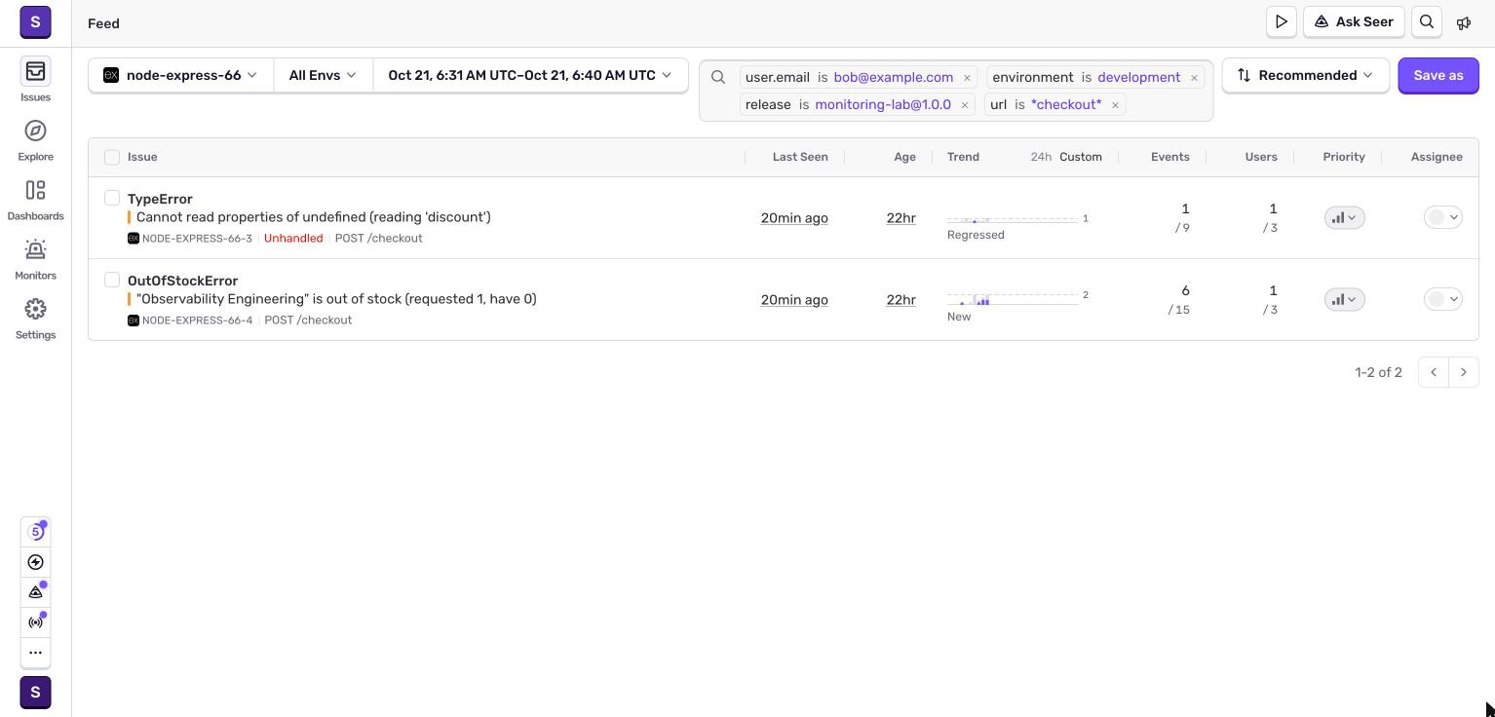Open the OutOfStockError issue title

coord(182,281)
